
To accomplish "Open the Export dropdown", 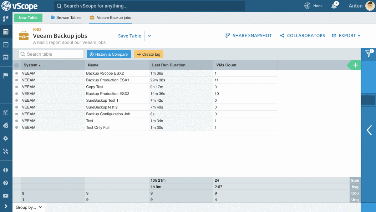I will click(346, 35).
